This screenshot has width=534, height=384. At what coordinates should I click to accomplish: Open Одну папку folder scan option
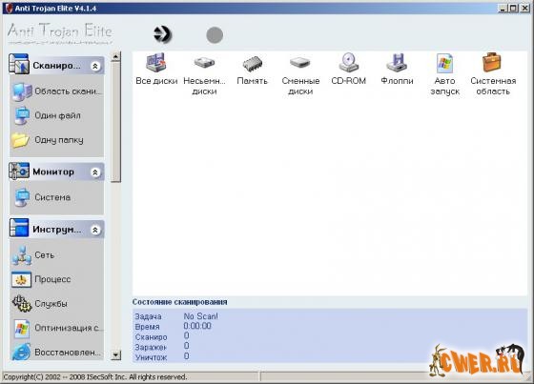coord(48,140)
